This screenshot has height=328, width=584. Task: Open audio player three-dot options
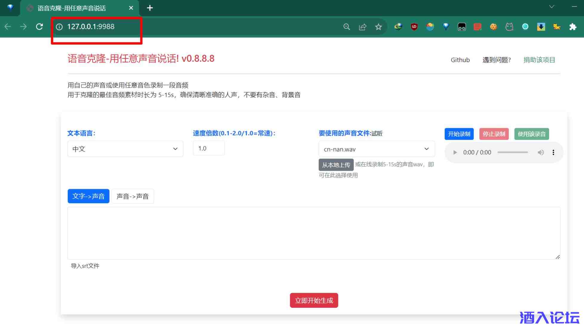pyautogui.click(x=553, y=153)
